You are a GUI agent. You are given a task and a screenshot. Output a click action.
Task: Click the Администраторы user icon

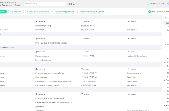(x=148, y=4)
